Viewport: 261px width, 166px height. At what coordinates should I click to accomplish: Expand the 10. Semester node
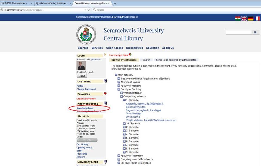point(124,123)
